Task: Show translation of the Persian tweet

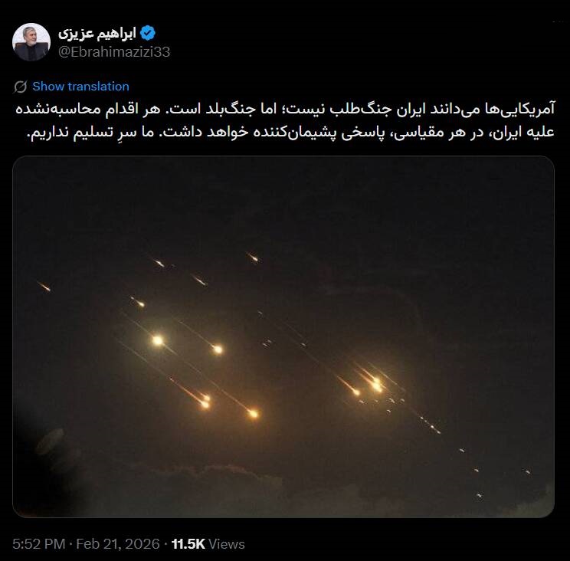Action: [80, 87]
